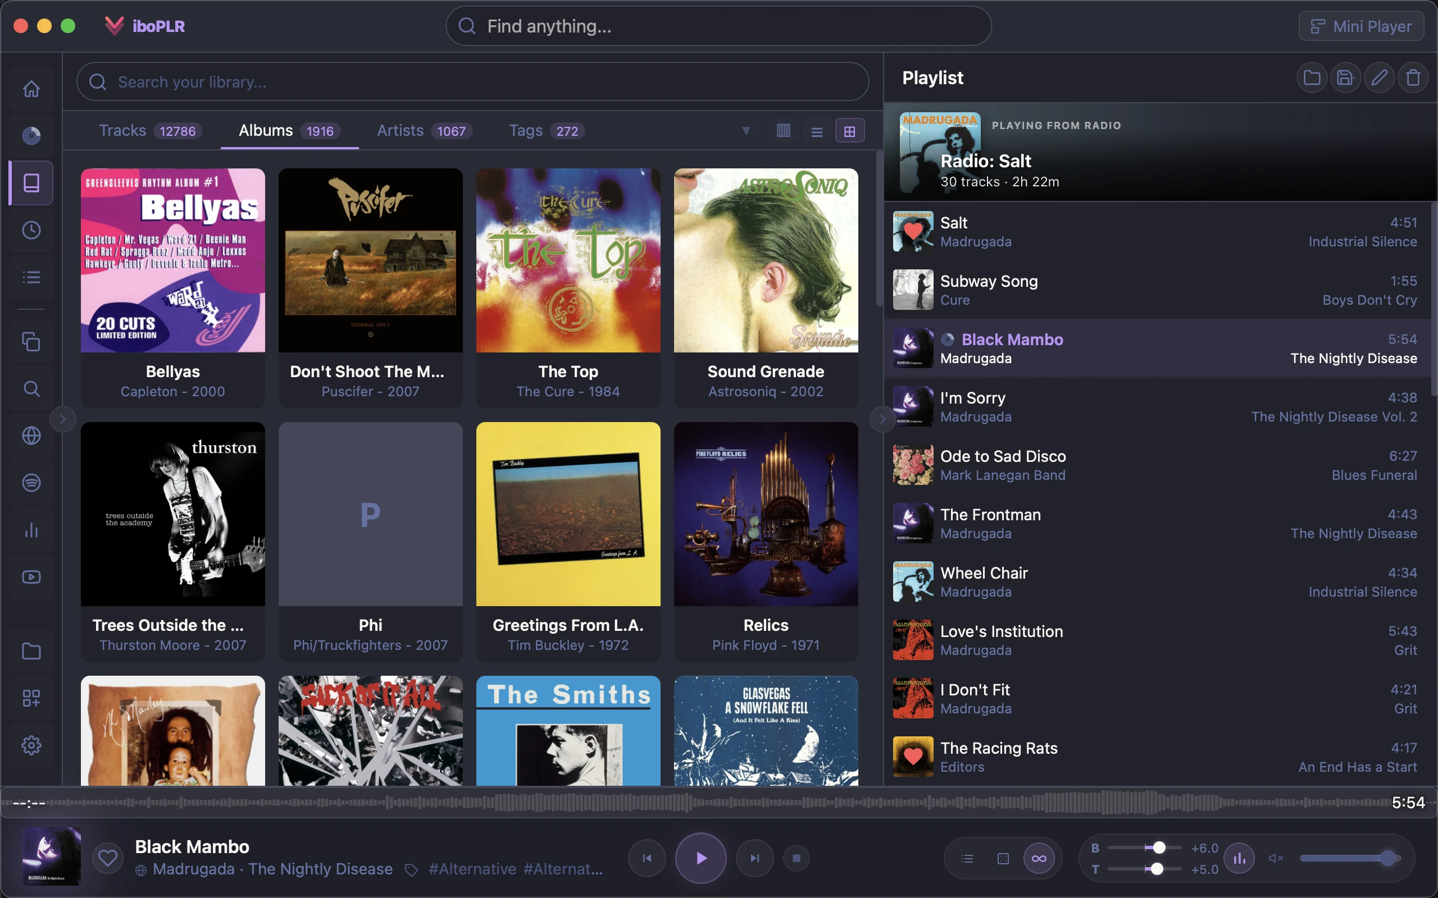Open Bellyas album by Capleton

(x=172, y=288)
